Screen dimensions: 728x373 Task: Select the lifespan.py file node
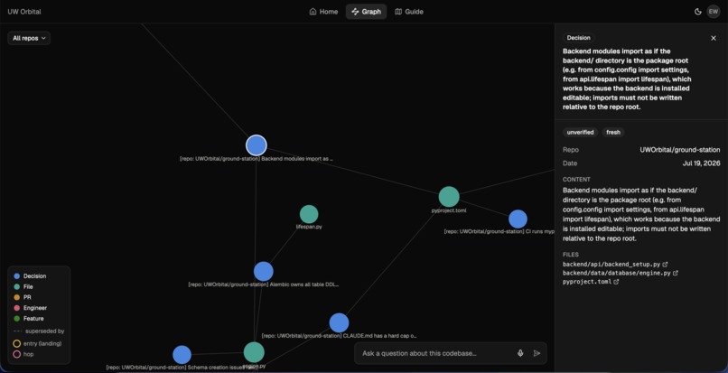[x=309, y=214]
